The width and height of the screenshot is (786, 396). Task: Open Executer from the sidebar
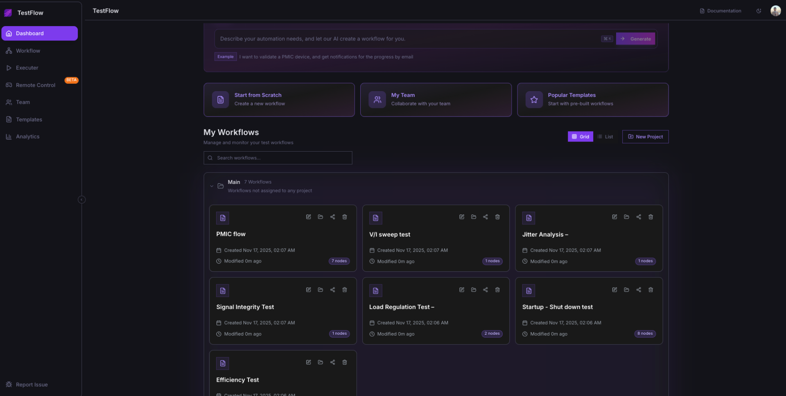pos(27,68)
